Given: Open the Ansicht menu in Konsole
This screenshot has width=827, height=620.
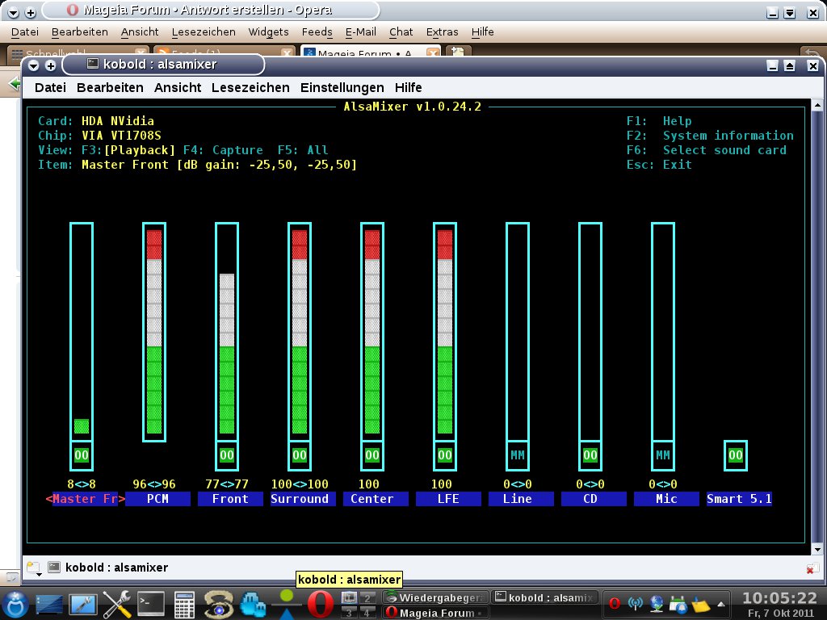Looking at the screenshot, I should 177,87.
